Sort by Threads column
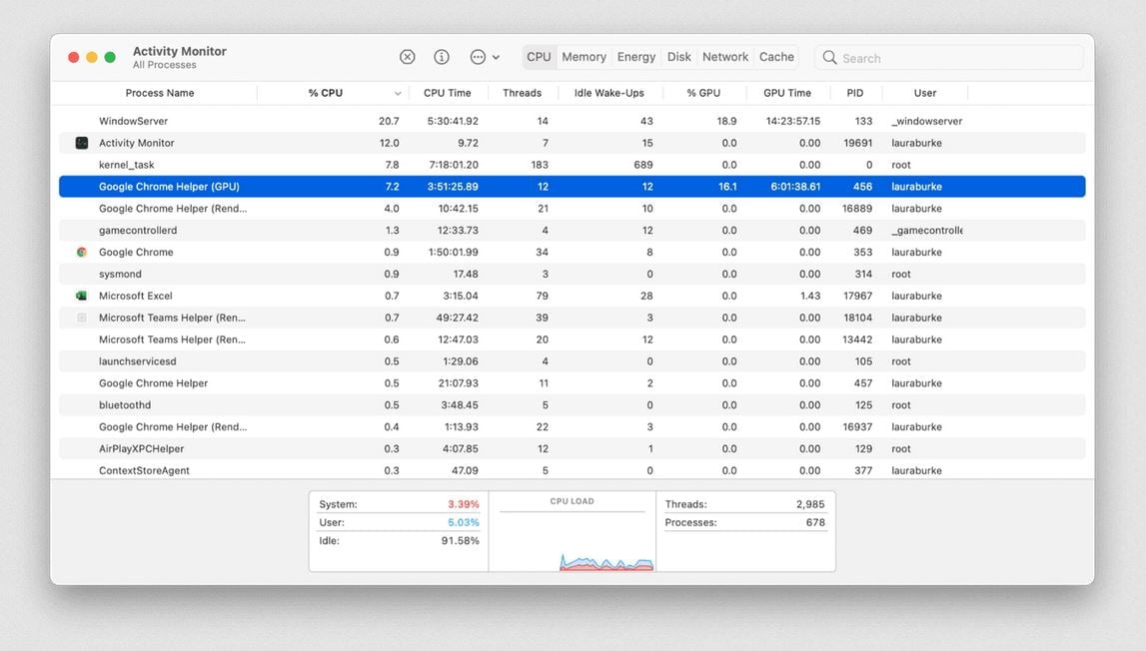The height and width of the screenshot is (651, 1146). [522, 93]
